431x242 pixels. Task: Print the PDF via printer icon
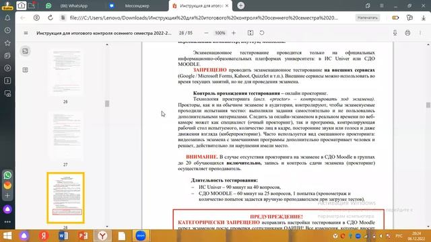(x=407, y=33)
